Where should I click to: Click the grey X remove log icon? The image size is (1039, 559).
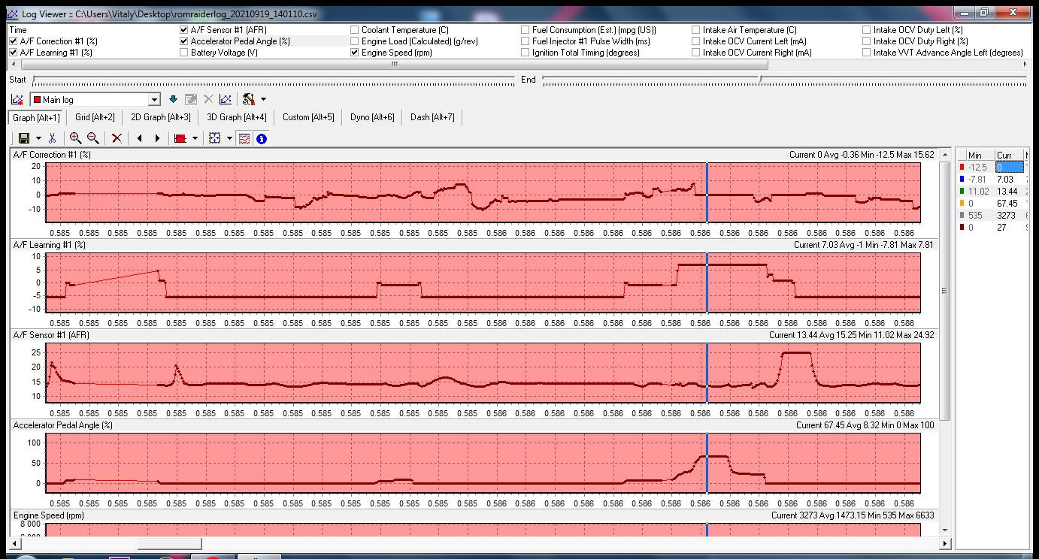pos(208,100)
